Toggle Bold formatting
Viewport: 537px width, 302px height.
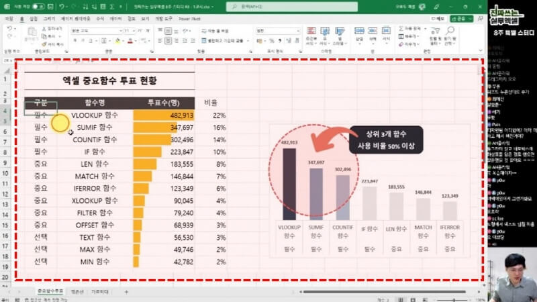[75, 41]
